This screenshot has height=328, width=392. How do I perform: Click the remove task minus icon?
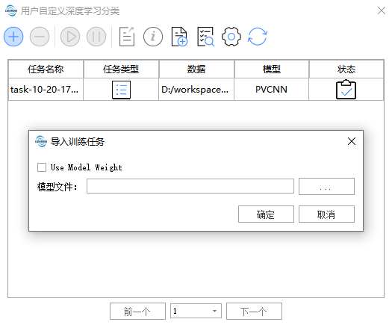coord(40,37)
